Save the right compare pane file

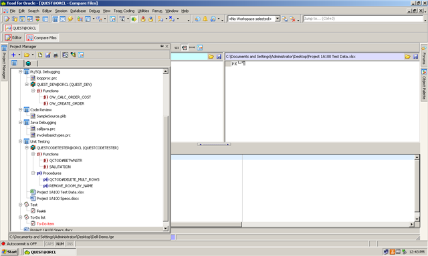pos(415,57)
